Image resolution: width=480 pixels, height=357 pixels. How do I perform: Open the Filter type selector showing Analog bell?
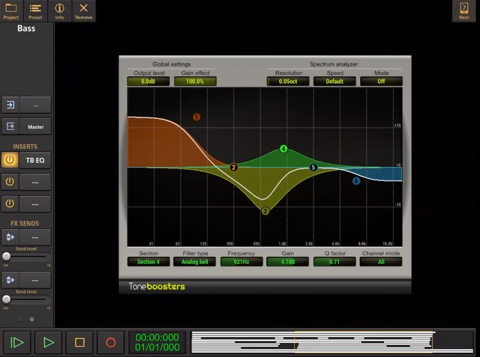pyautogui.click(x=194, y=262)
